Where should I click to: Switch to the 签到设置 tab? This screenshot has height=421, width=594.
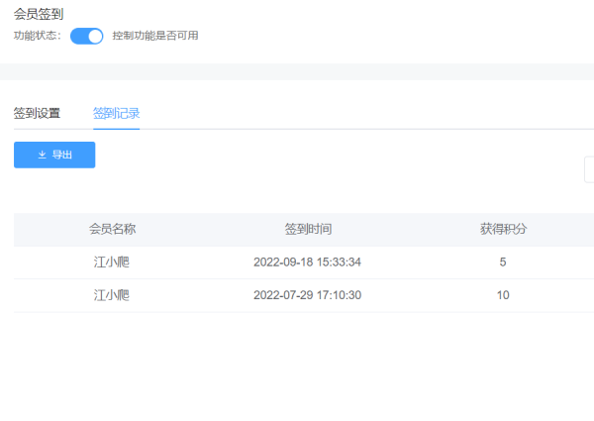37,113
